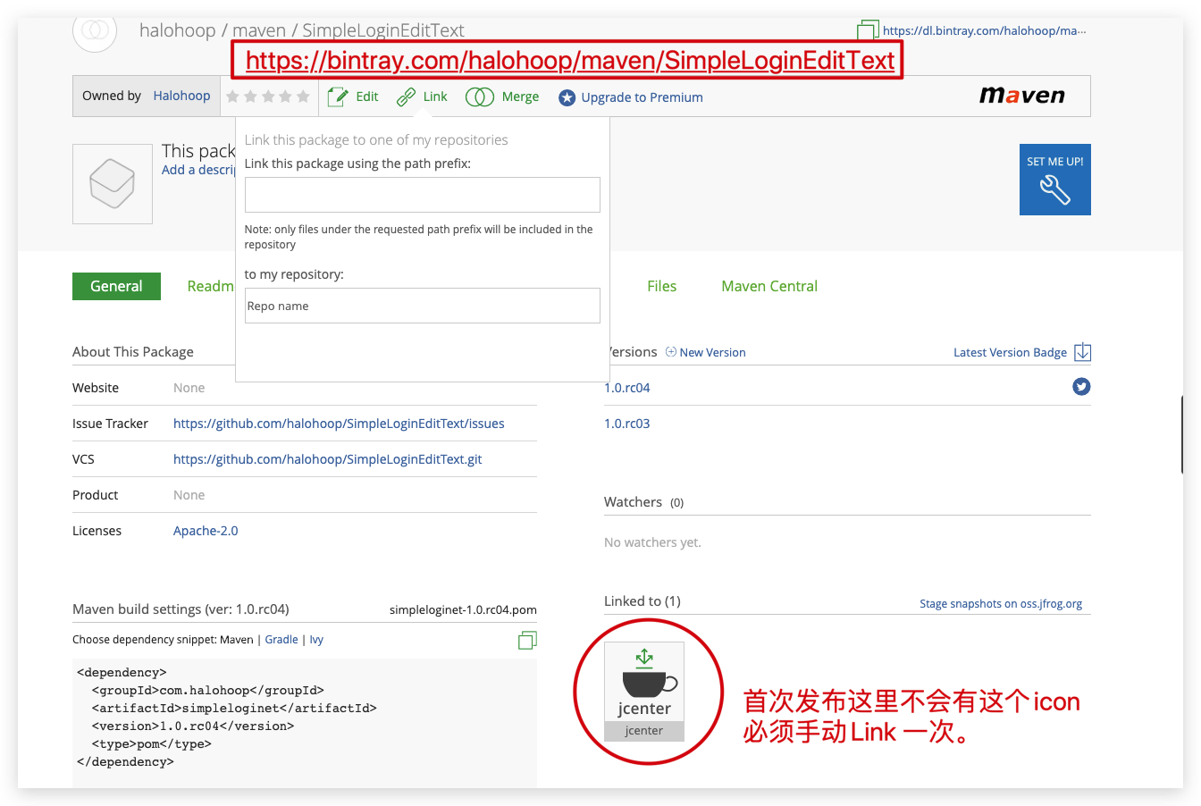
Task: Click the Link chain icon
Action: 407,97
